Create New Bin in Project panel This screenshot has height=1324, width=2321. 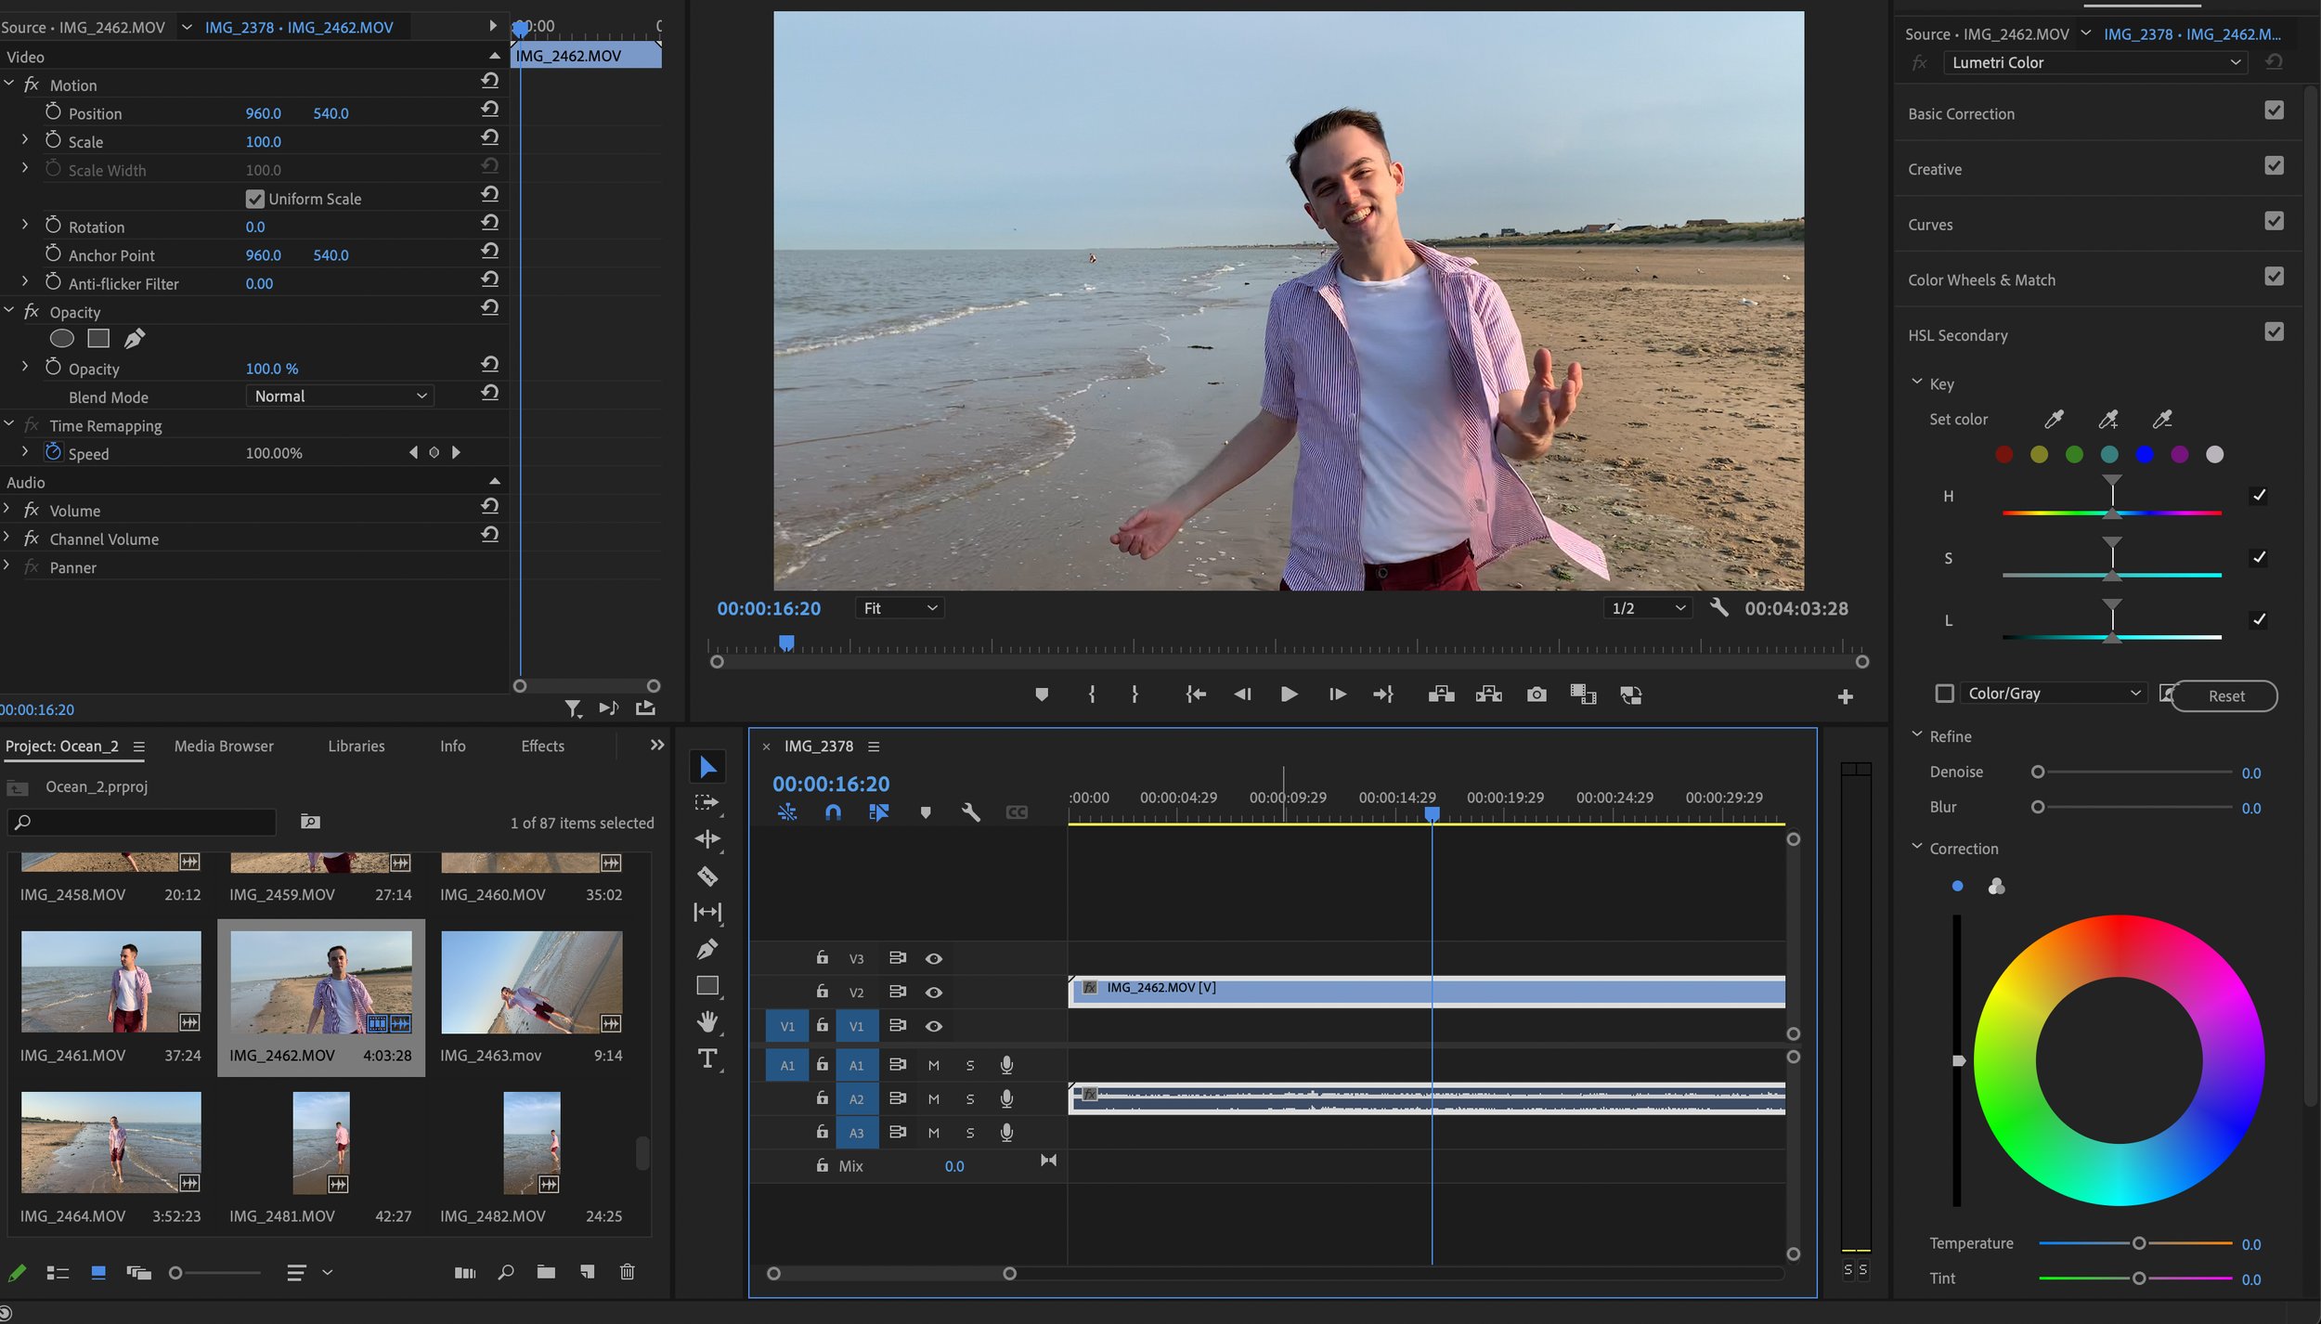546,1272
